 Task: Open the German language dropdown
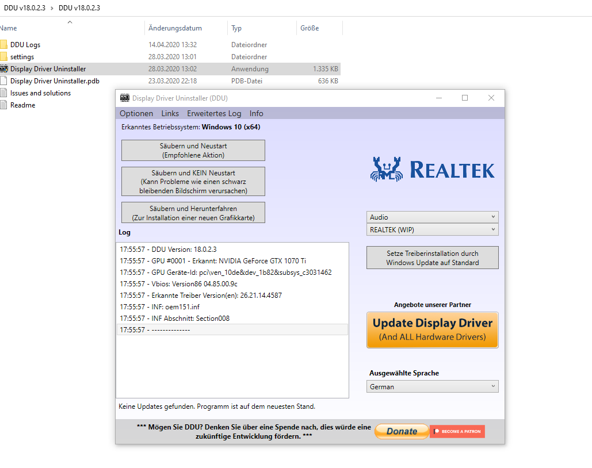pos(432,386)
